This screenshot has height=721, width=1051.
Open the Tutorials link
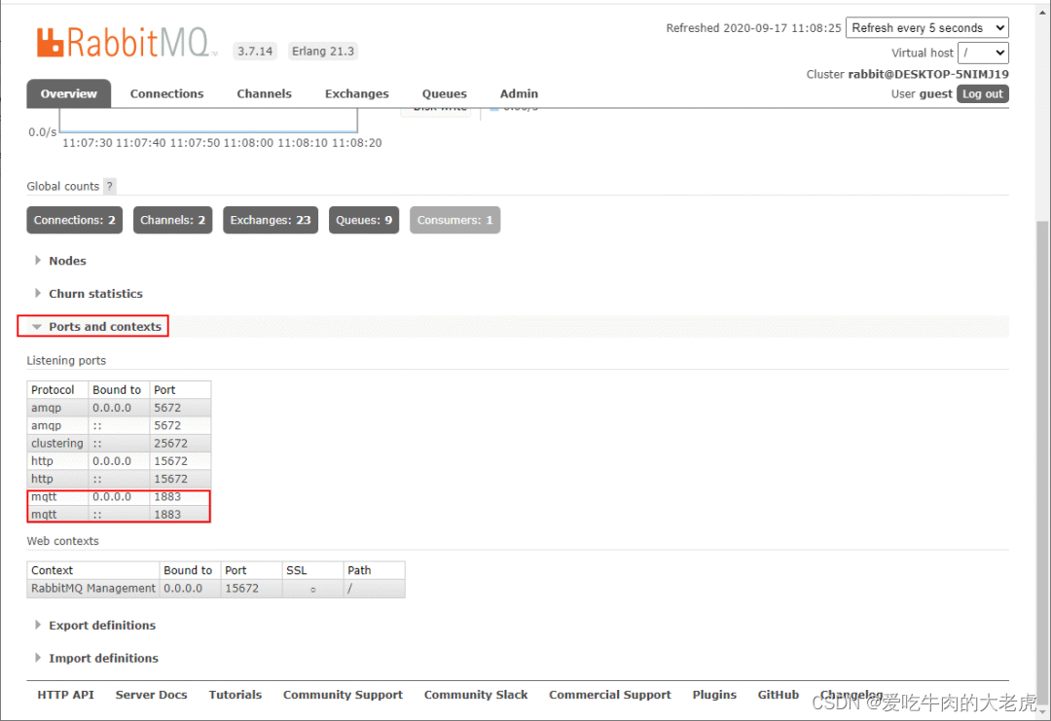[x=236, y=695]
